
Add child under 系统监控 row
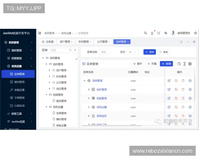190,116
